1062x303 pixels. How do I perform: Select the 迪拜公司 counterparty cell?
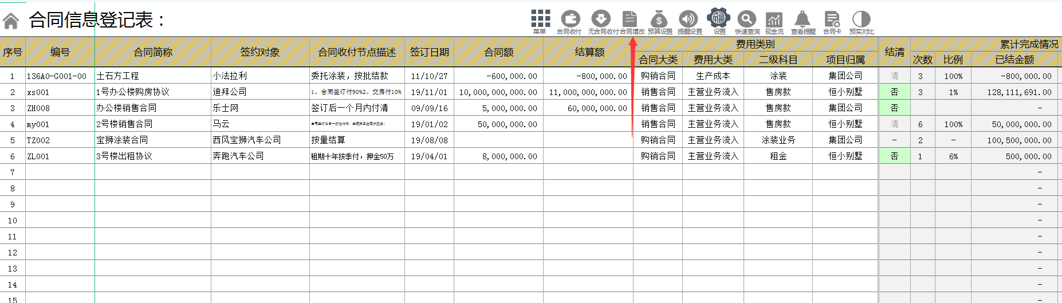[x=260, y=92]
